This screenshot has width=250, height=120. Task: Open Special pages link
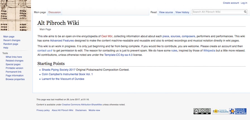tap(13, 64)
